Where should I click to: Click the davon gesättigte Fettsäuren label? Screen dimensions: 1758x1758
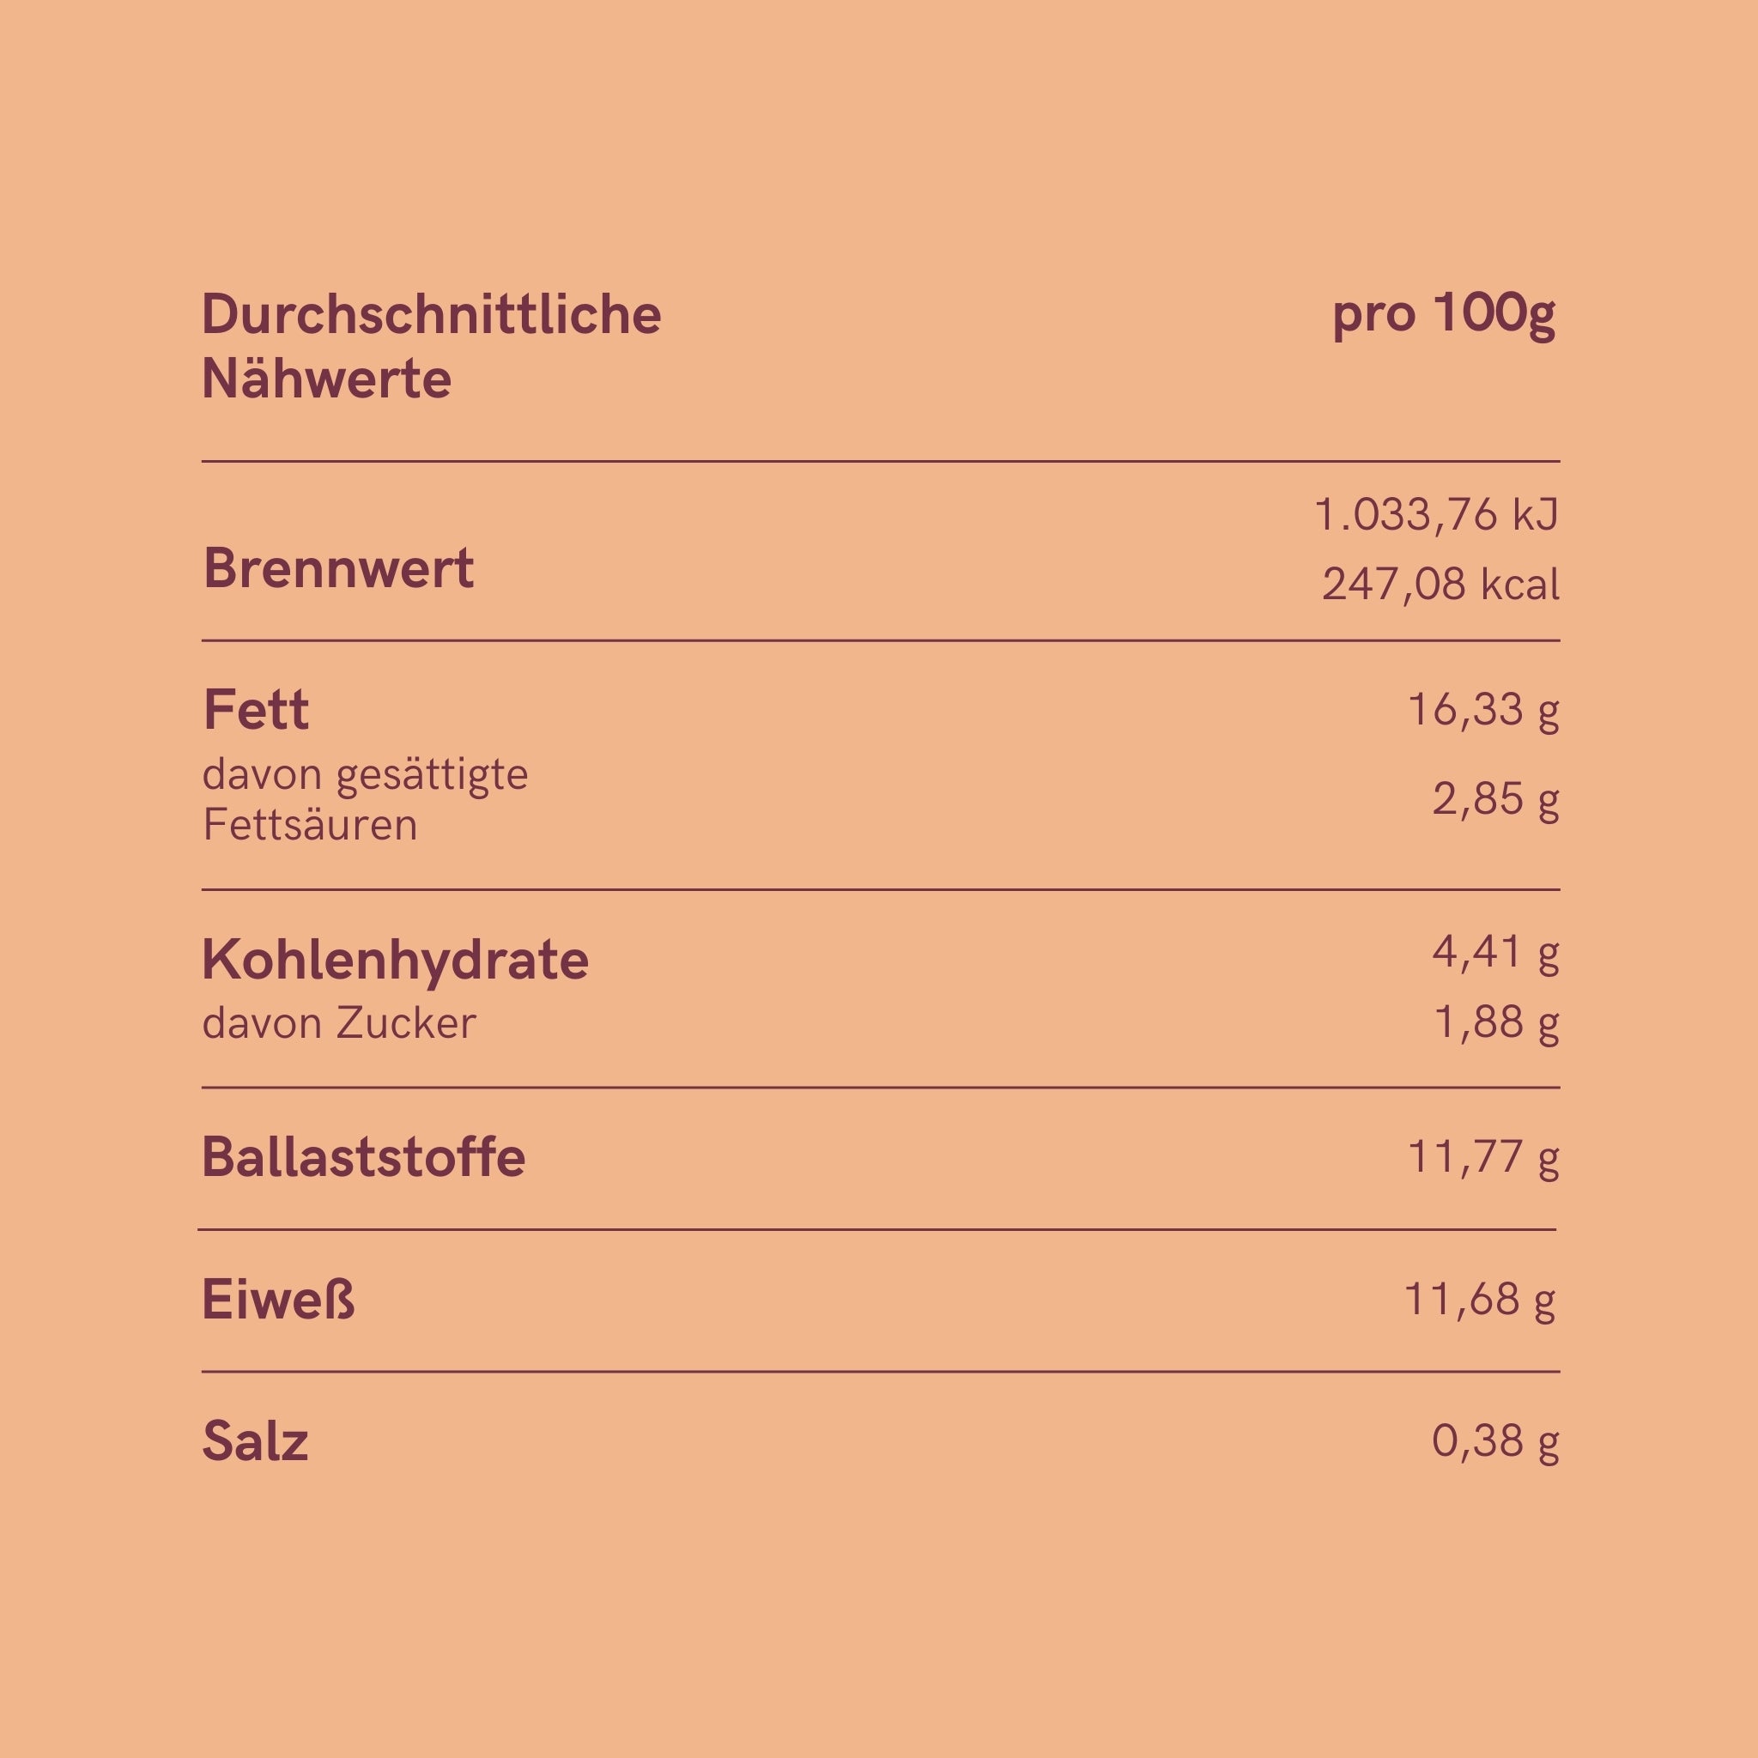click(x=365, y=799)
